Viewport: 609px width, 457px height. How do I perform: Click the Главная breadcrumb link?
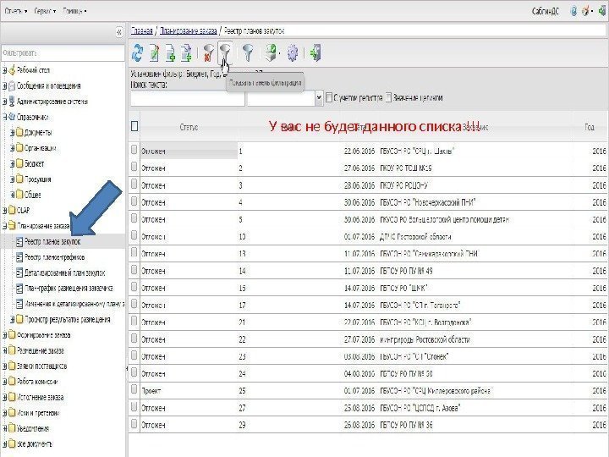pyautogui.click(x=142, y=30)
